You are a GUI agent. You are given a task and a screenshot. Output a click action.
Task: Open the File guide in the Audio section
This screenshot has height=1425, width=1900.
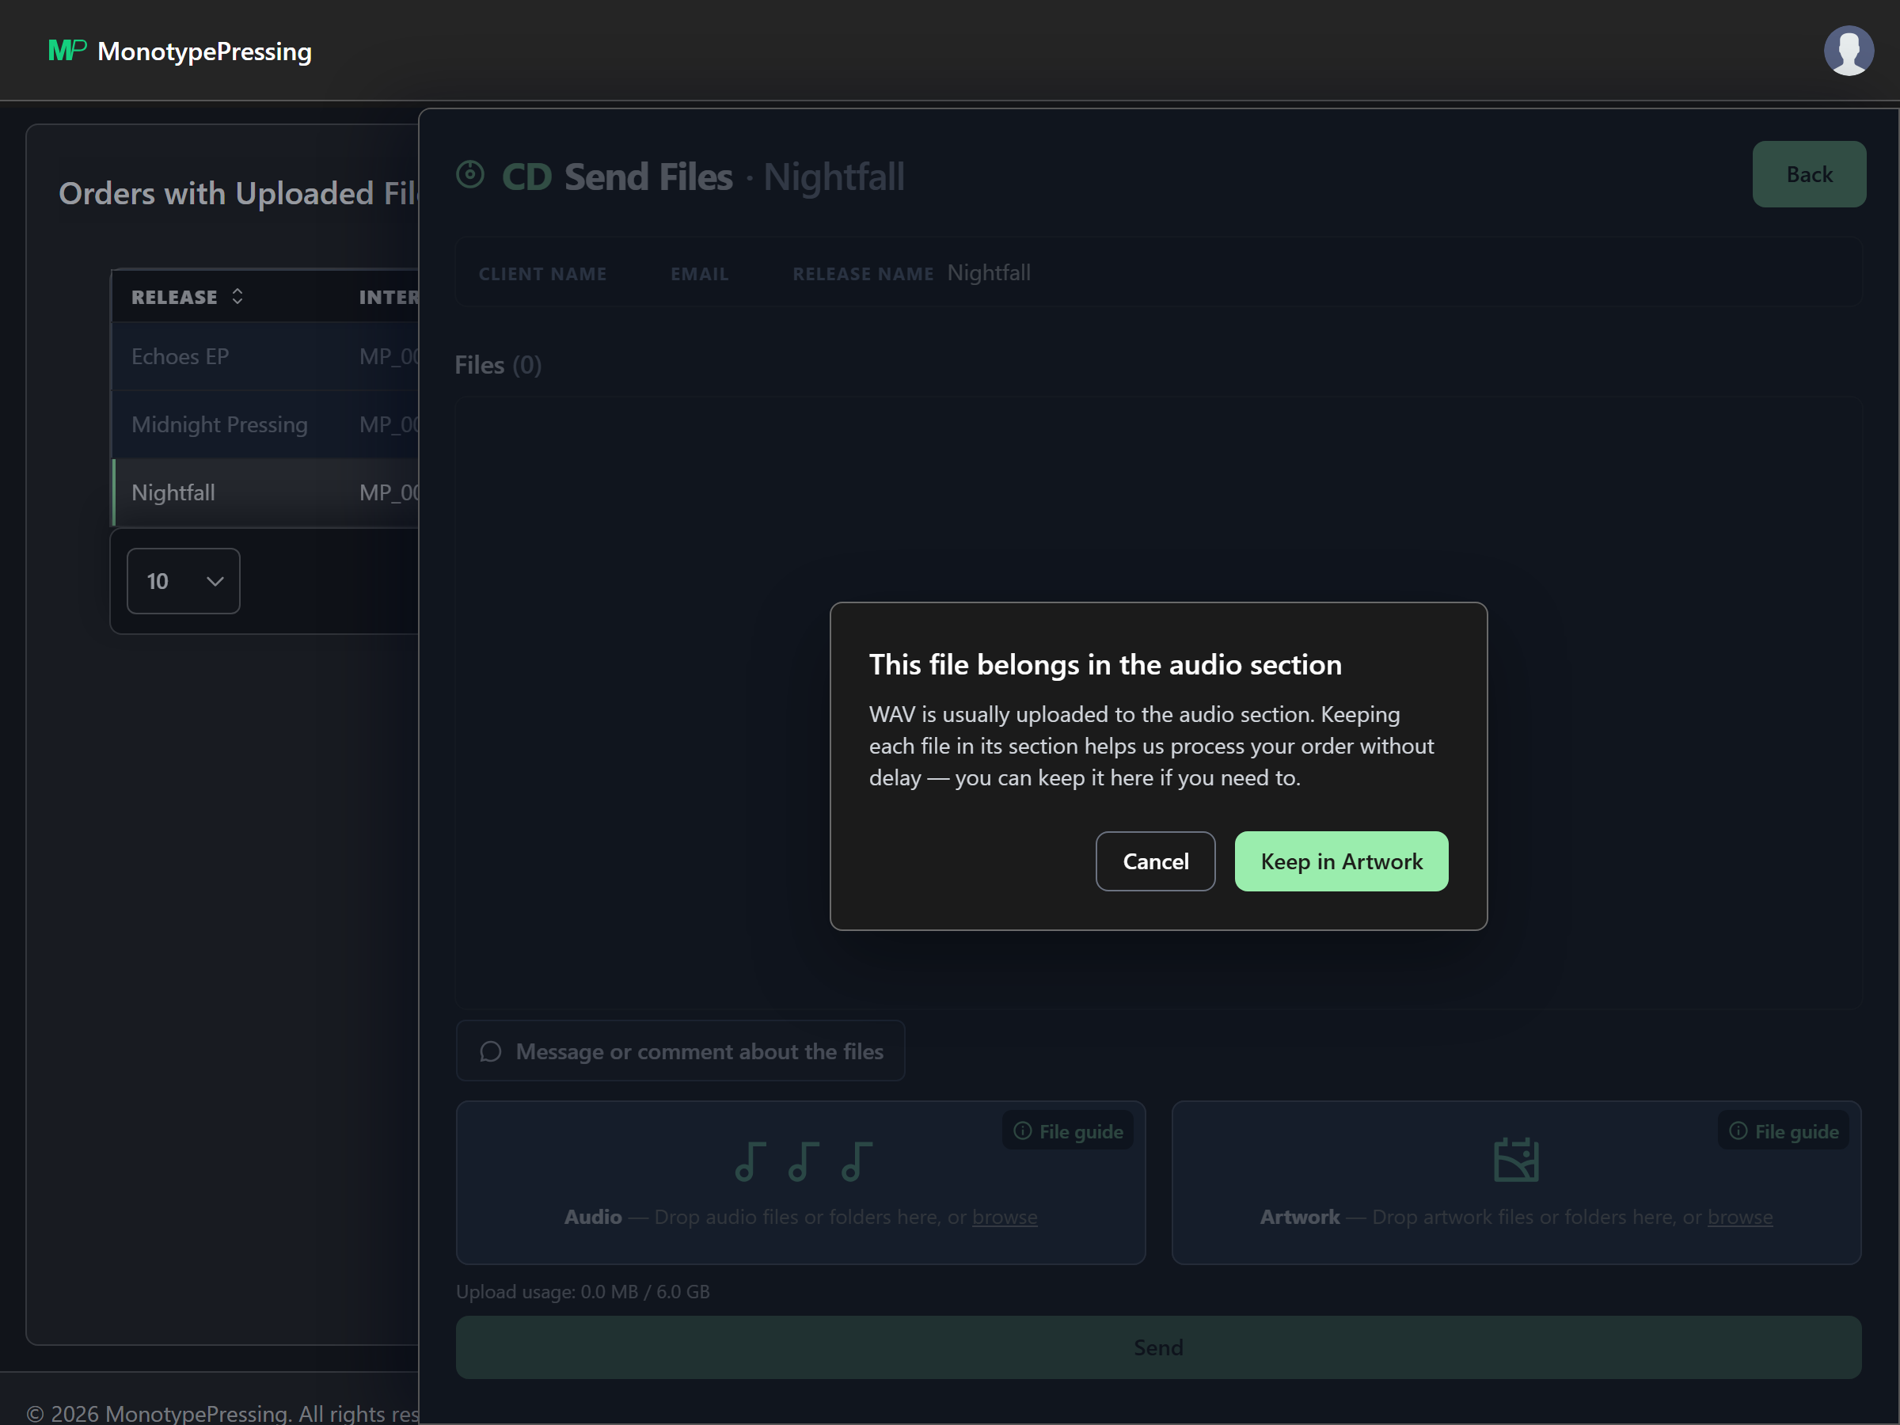(1068, 1131)
